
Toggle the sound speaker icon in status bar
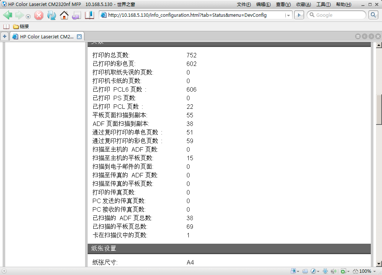click(333, 271)
